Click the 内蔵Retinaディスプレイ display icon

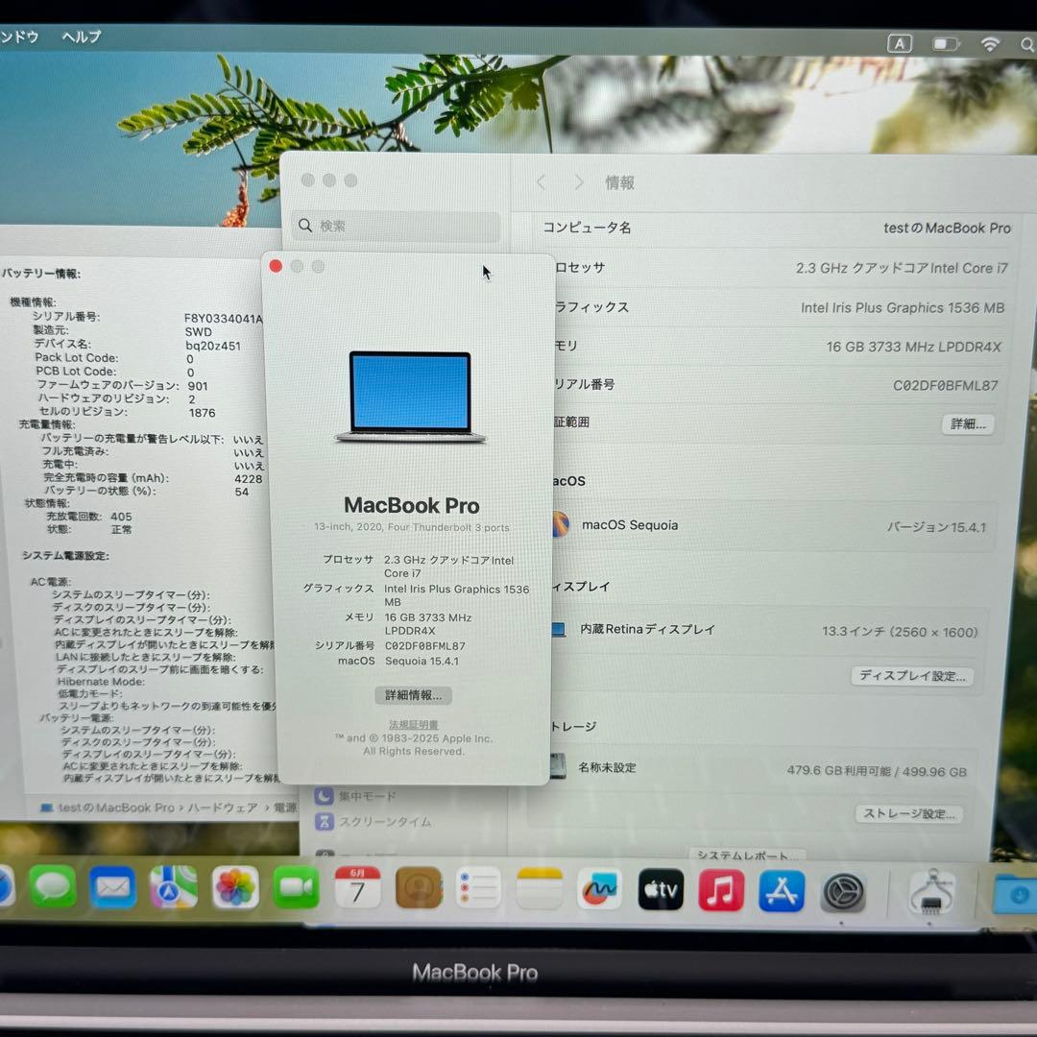point(559,630)
